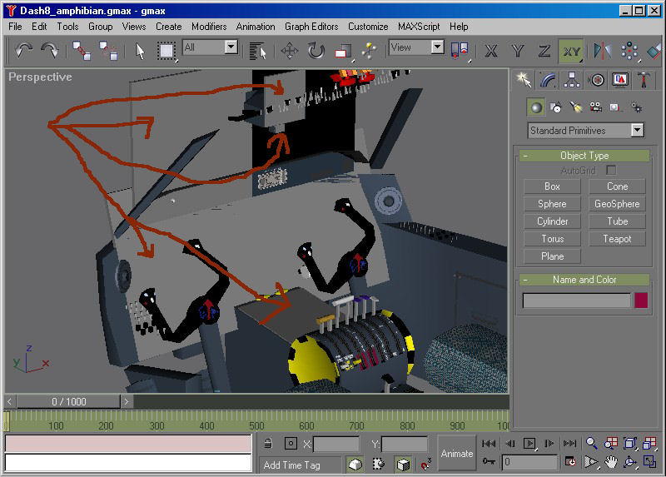The width and height of the screenshot is (666, 477).
Task: Open the Graph Editors menu
Action: pos(311,27)
